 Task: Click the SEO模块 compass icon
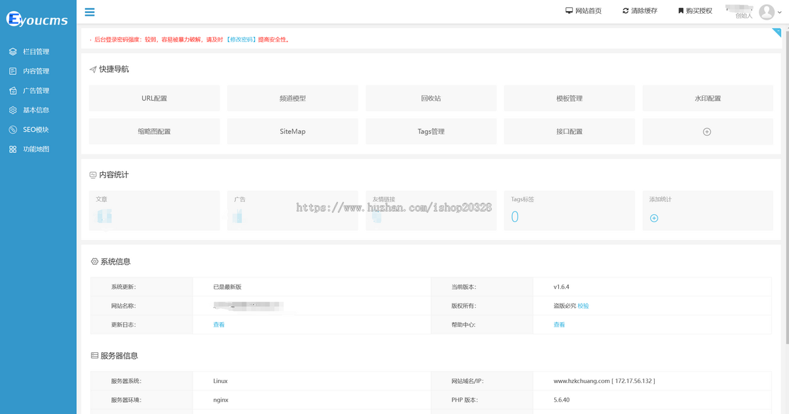click(x=13, y=129)
